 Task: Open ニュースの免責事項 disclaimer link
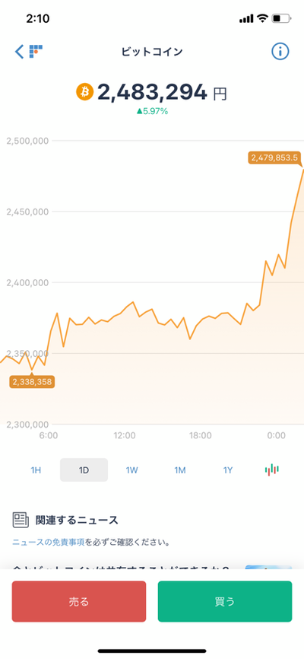[x=49, y=542]
